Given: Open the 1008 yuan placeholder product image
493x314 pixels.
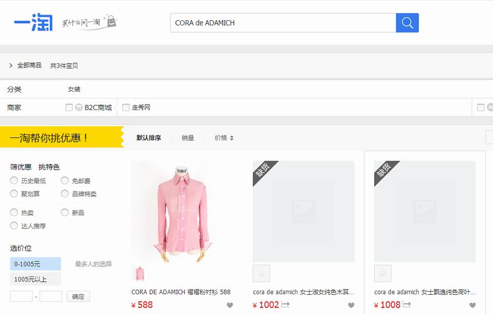Looking at the screenshot, I should pos(425,212).
